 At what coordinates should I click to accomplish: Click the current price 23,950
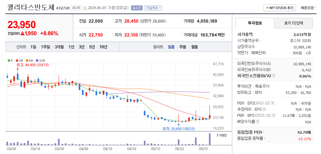(x=22, y=25)
